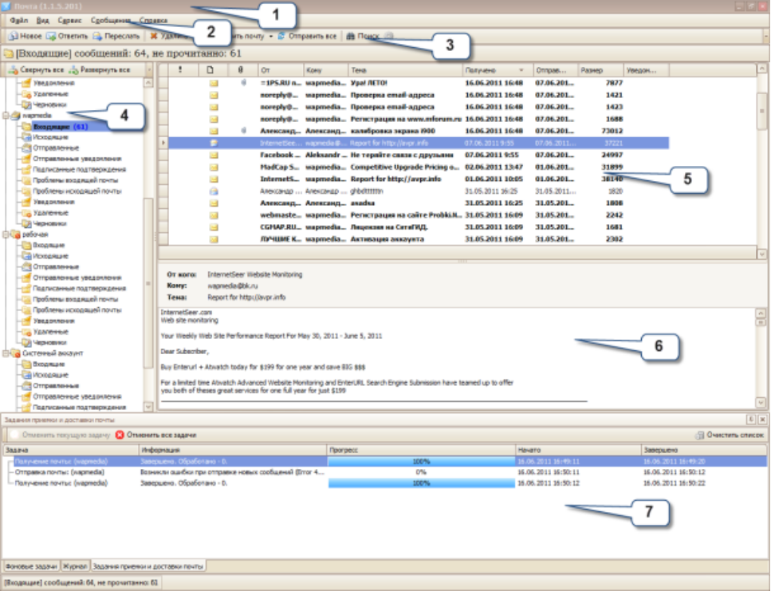Click the Новое new message toolbar icon
Viewport: 771px width, 591px height.
(14, 36)
